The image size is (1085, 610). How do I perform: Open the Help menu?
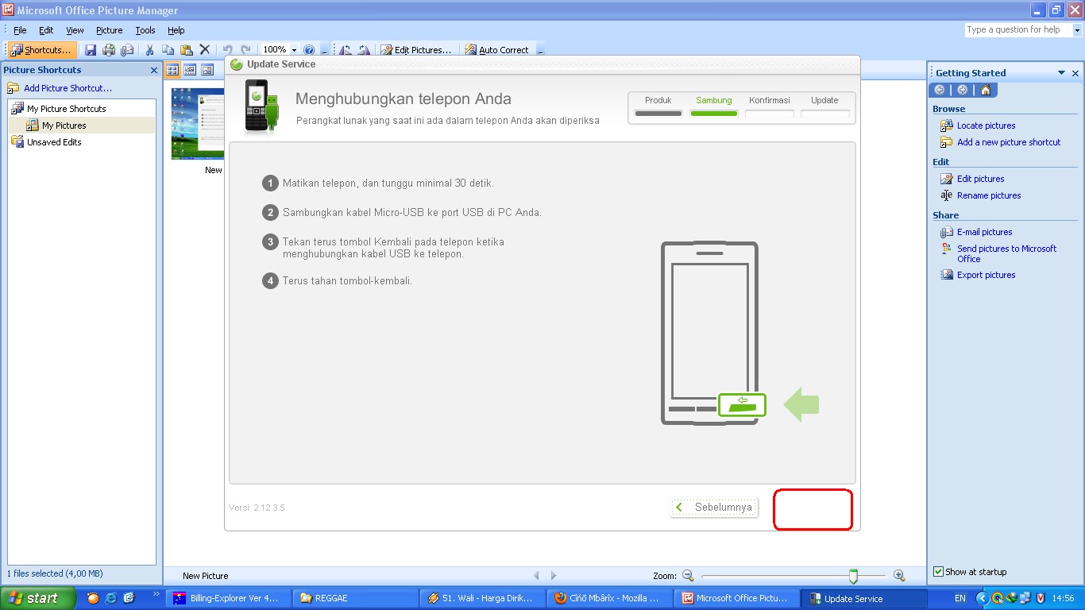point(176,30)
